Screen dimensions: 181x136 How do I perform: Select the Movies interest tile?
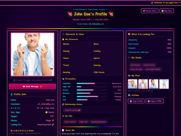pos(77,44)
